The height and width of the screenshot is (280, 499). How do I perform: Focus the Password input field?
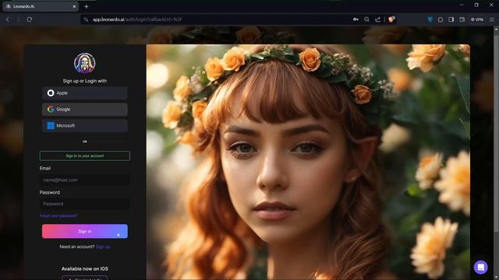85,204
